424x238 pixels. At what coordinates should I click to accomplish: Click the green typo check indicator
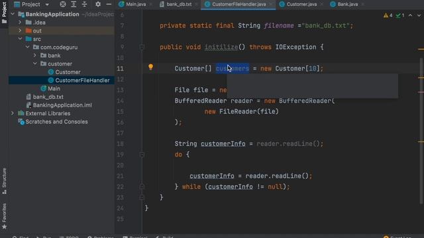coord(400,15)
